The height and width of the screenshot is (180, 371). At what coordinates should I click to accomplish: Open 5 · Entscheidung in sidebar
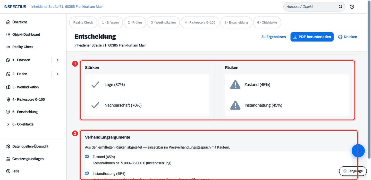[25, 112]
